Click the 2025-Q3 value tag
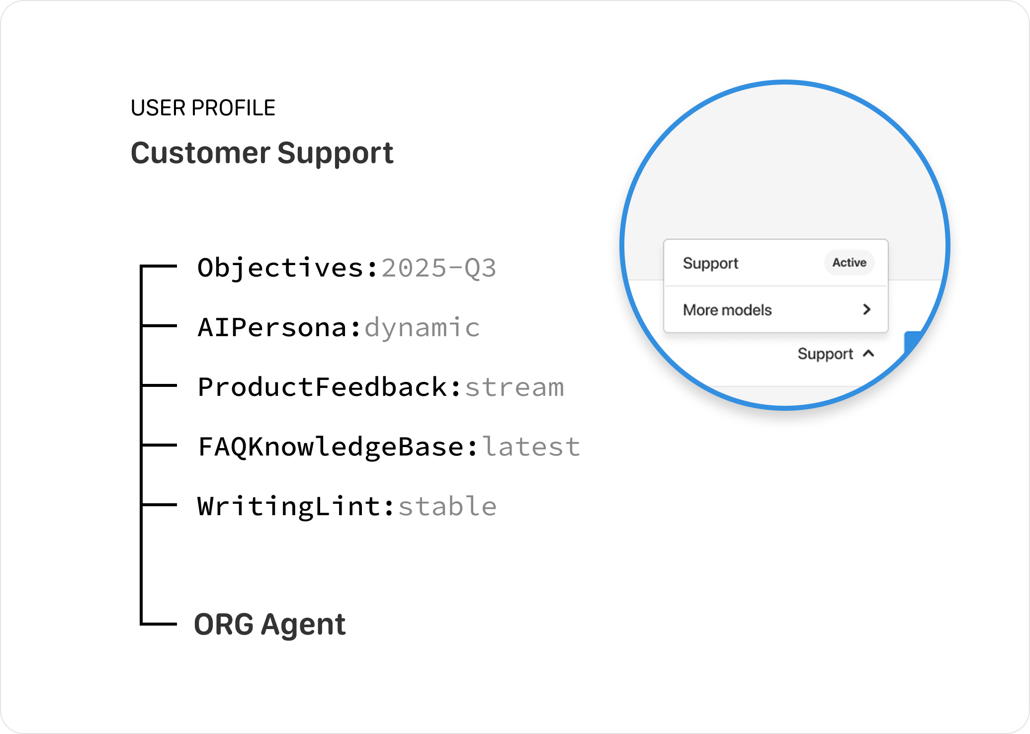1030x734 pixels. (x=438, y=268)
